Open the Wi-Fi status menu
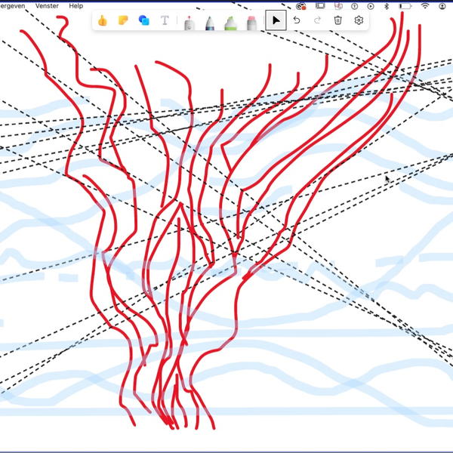 (425, 5)
